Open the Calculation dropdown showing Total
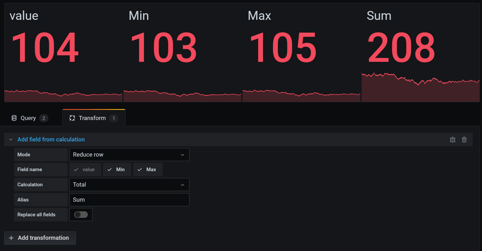 129,184
